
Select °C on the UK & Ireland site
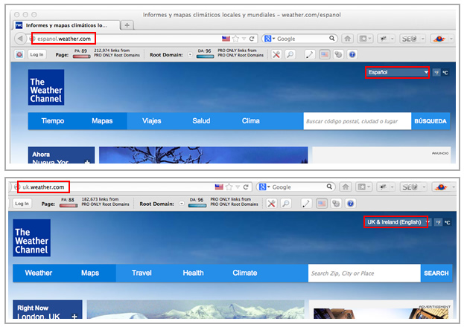447,222
